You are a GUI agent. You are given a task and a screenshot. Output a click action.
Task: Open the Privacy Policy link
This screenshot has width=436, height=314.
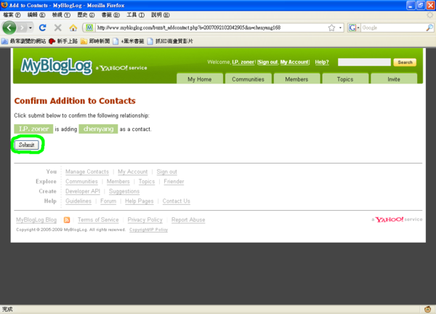tap(145, 220)
